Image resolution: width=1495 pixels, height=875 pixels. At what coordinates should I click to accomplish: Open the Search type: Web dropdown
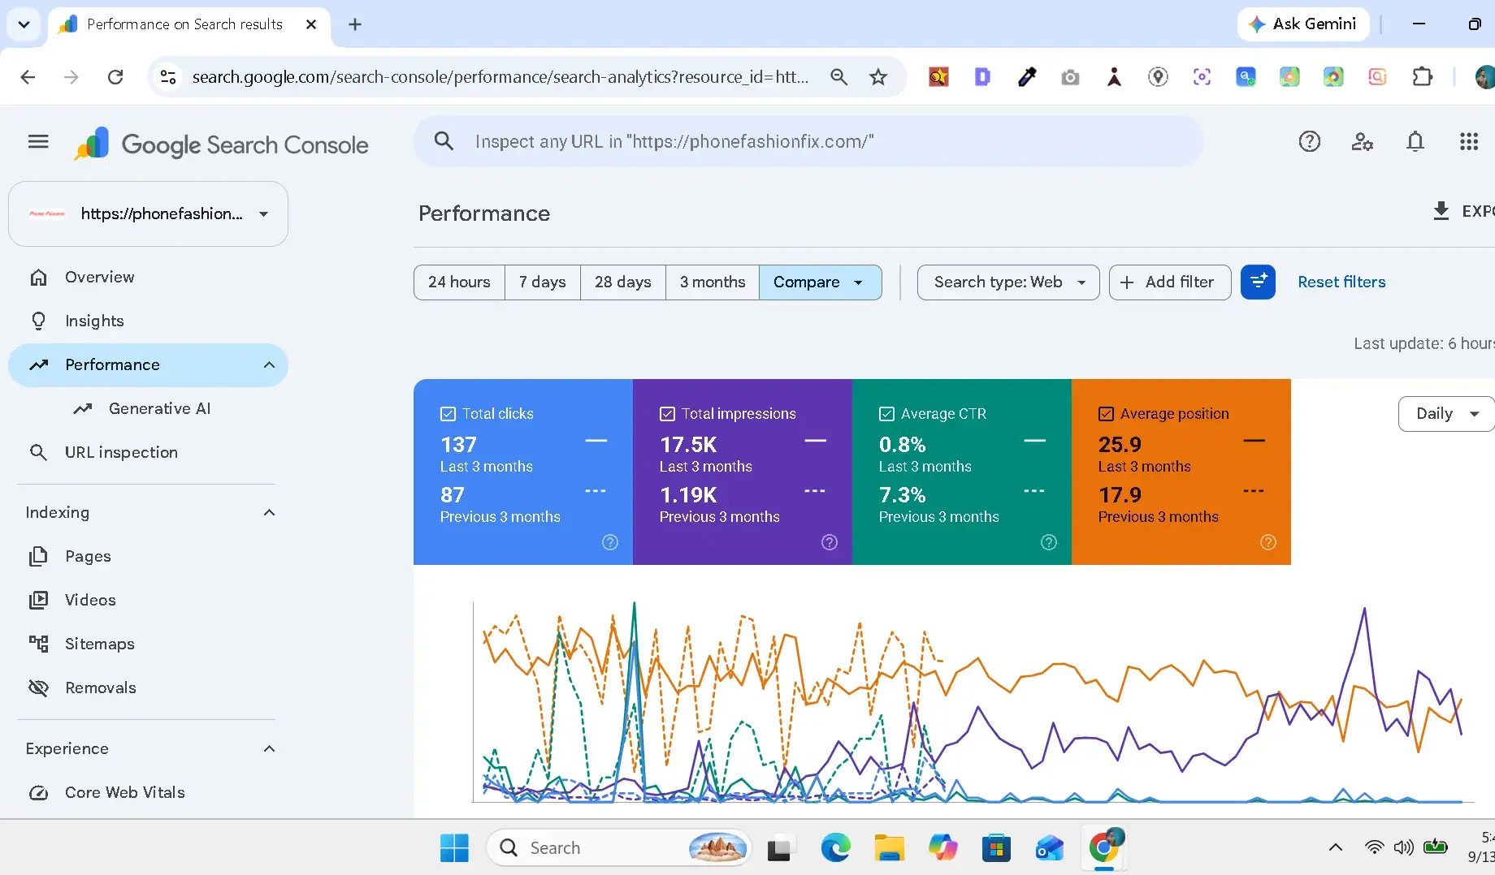coord(1008,282)
